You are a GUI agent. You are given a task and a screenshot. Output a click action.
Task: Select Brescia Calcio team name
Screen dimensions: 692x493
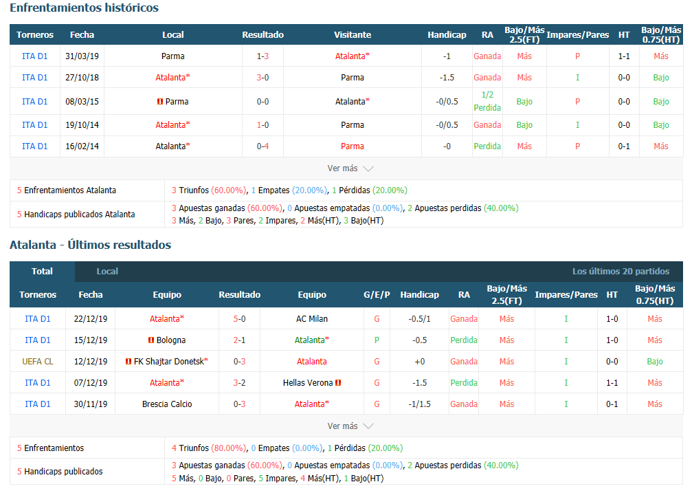point(167,404)
